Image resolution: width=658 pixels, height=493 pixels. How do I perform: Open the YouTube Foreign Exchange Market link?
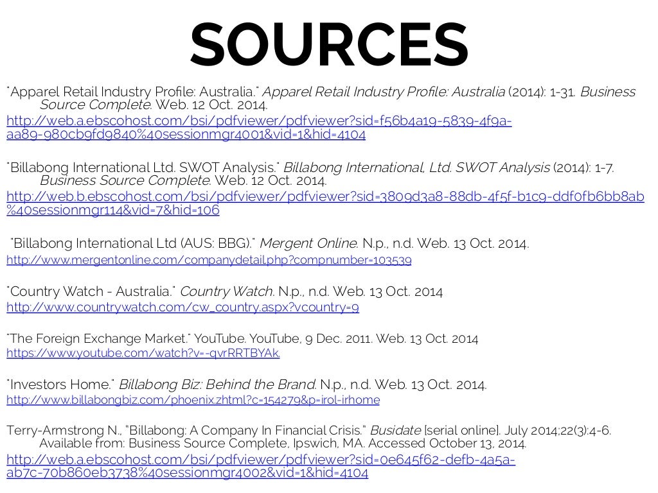(x=143, y=353)
